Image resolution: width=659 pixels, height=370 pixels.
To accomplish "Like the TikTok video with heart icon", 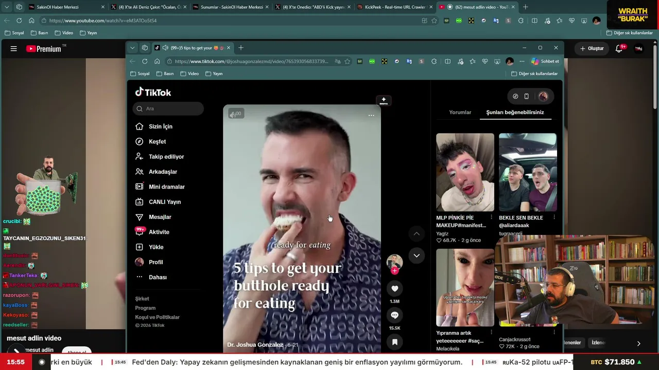I will point(395,289).
